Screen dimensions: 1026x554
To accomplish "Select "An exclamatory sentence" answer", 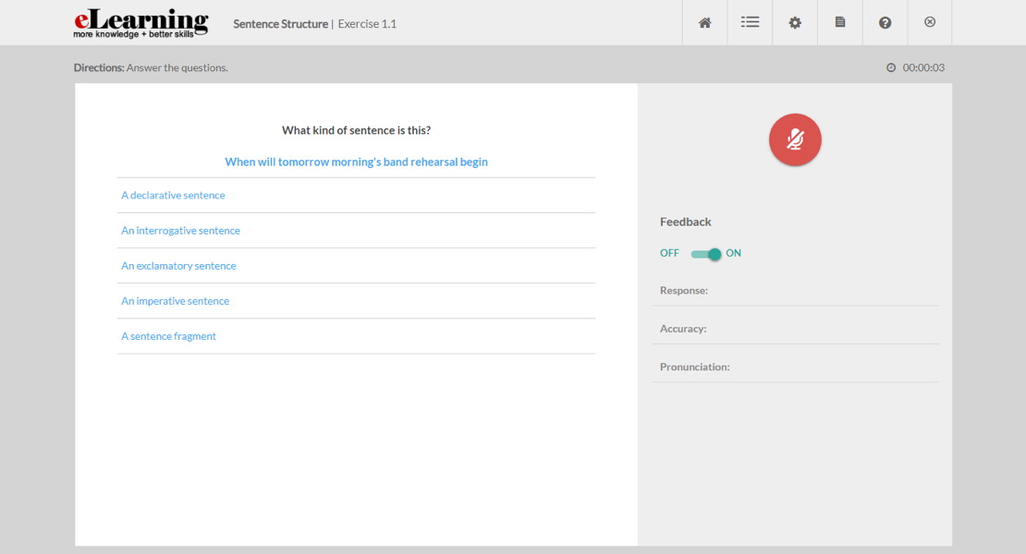I will coord(178,265).
